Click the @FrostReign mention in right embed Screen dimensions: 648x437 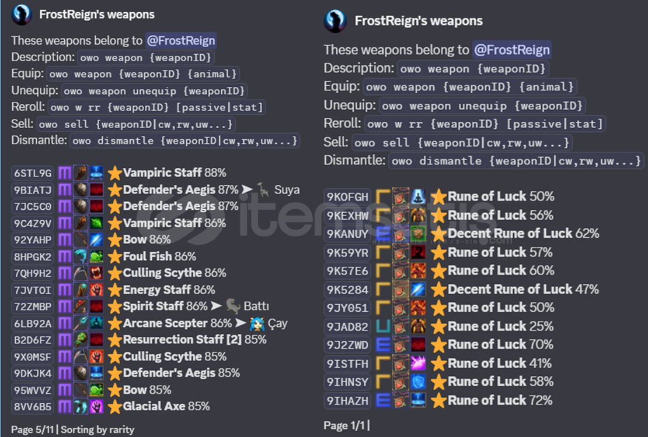[x=511, y=50]
